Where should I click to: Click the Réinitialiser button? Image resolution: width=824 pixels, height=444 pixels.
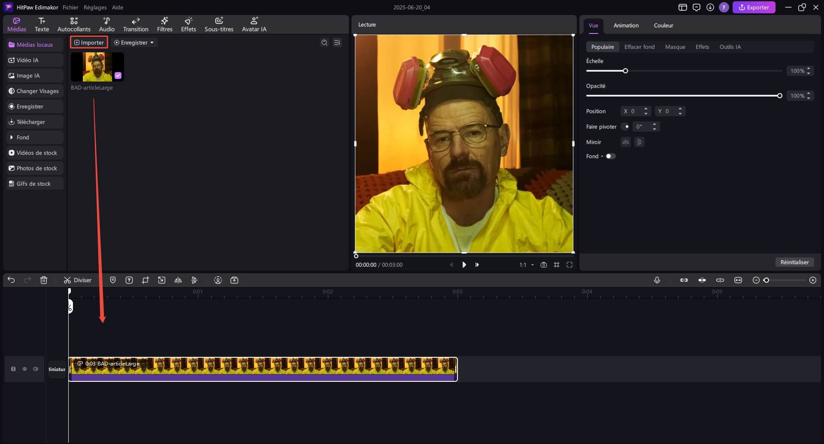pos(794,262)
